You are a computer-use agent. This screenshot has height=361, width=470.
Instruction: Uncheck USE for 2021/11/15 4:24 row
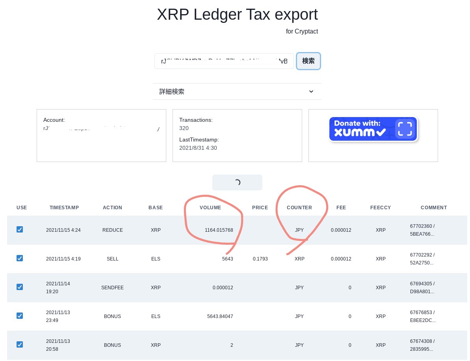19,229
